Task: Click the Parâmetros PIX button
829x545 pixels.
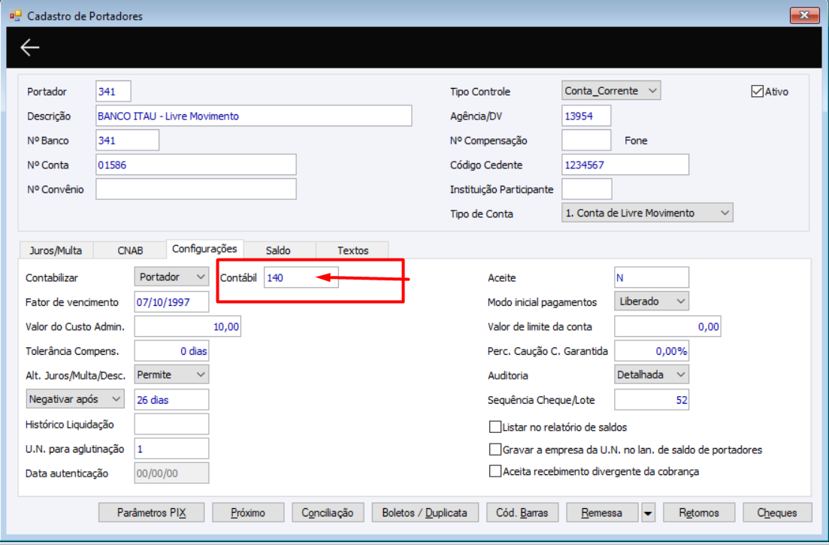Action: coord(151,513)
